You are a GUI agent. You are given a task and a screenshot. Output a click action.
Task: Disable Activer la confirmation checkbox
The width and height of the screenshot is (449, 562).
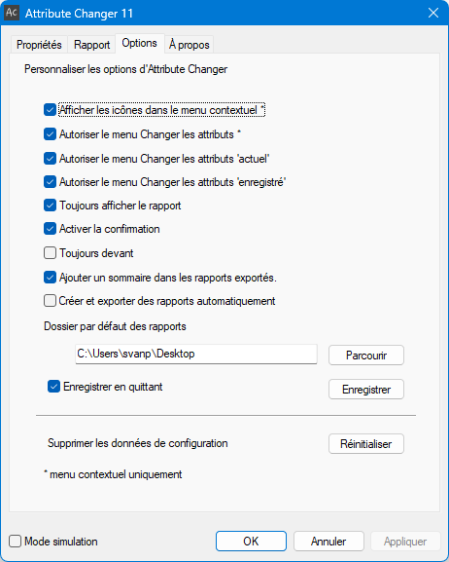tap(50, 229)
